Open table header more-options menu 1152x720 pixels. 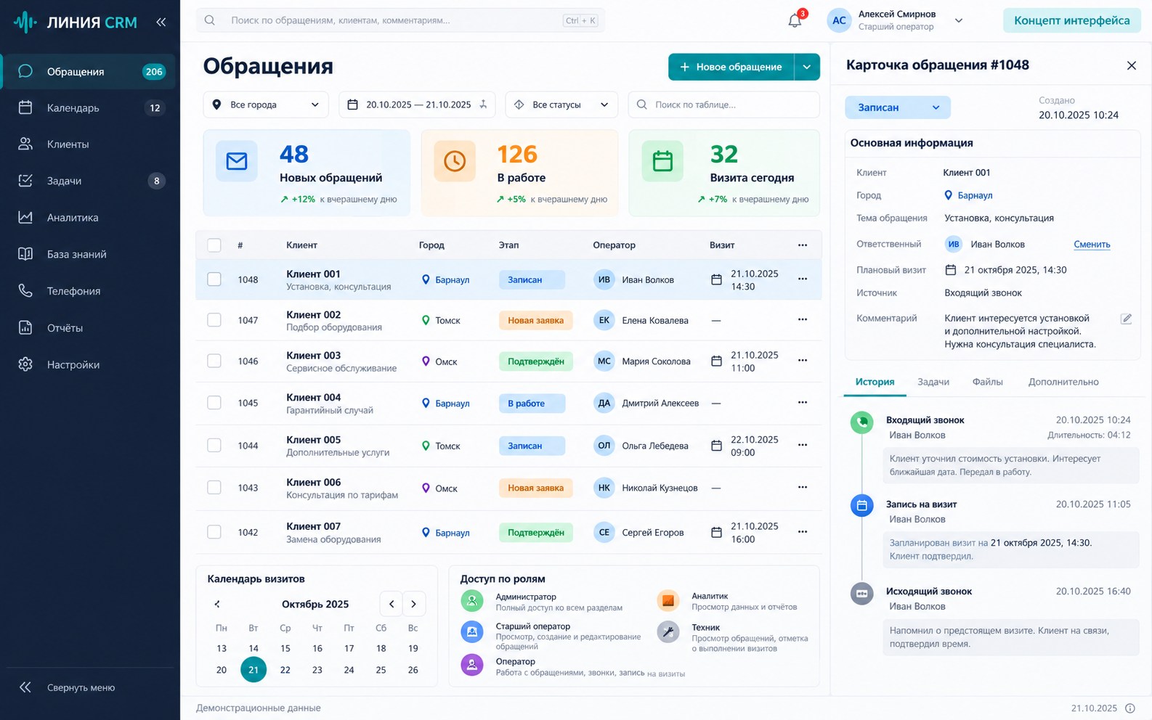pos(803,245)
